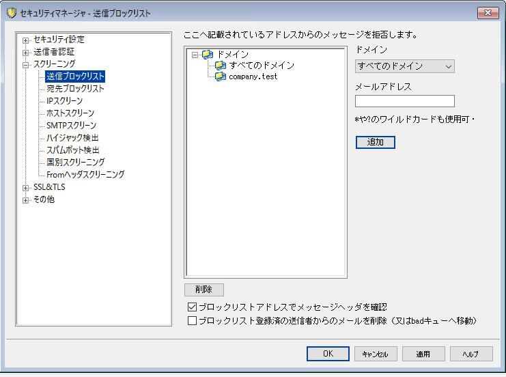Collapse the ドメイン root in list tree
The width and height of the screenshot is (506, 377).
coord(196,55)
